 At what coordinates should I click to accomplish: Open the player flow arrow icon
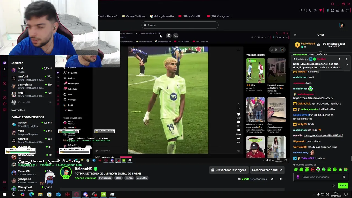tap(315, 10)
